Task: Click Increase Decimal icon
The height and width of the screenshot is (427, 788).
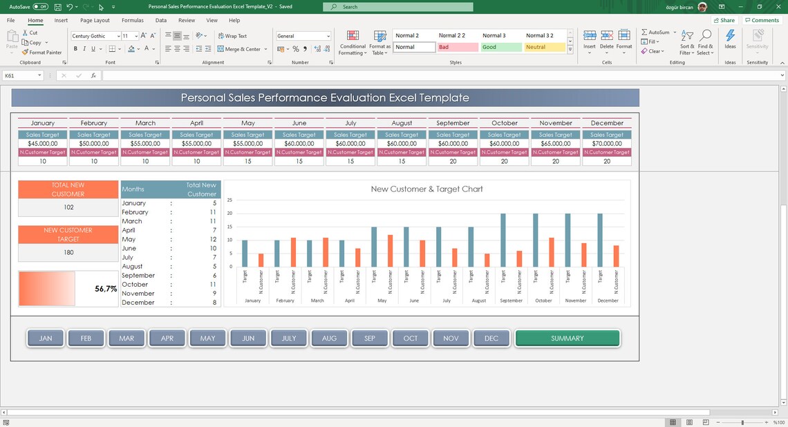Action: pos(317,49)
